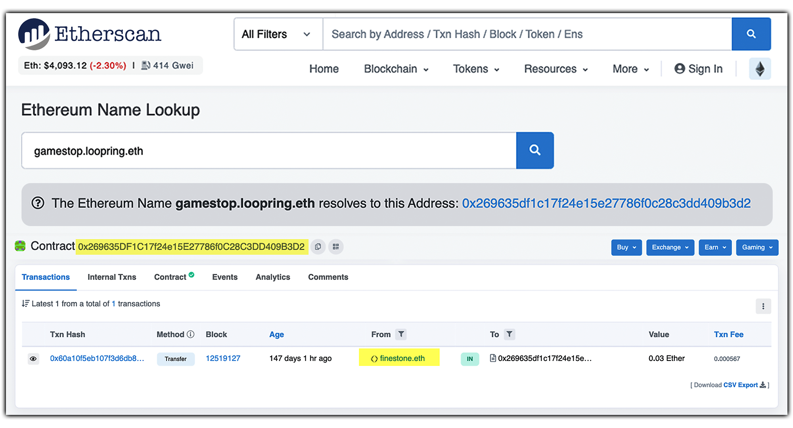Open the All Filters dropdown
Screen dimensions: 793x428
[278, 34]
